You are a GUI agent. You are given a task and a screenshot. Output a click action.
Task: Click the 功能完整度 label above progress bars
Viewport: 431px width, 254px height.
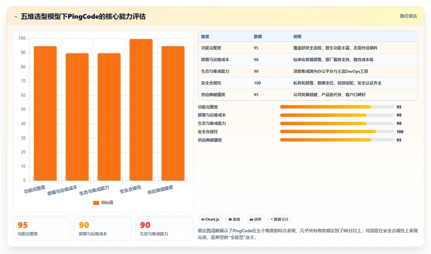click(x=208, y=107)
